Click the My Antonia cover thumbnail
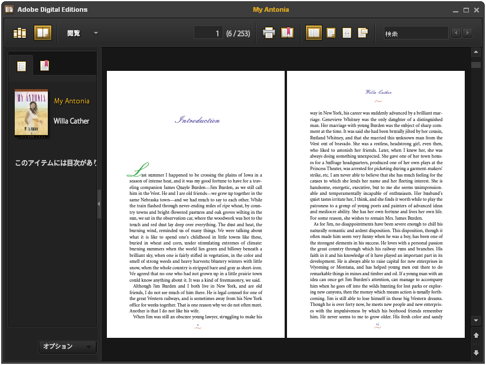The width and height of the screenshot is (486, 365). (x=31, y=113)
